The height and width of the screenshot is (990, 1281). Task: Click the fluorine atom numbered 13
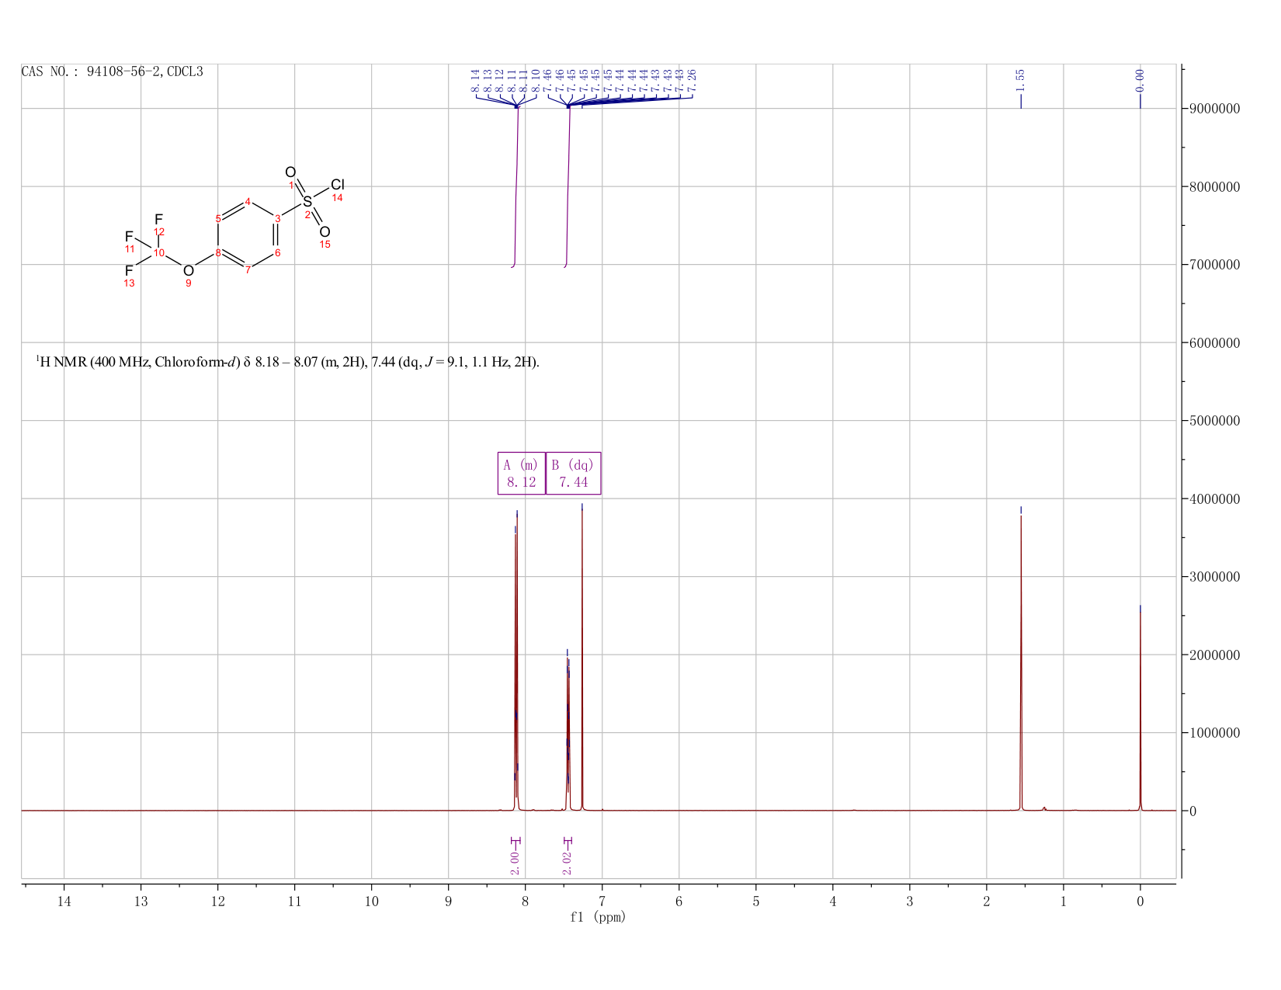click(x=129, y=270)
